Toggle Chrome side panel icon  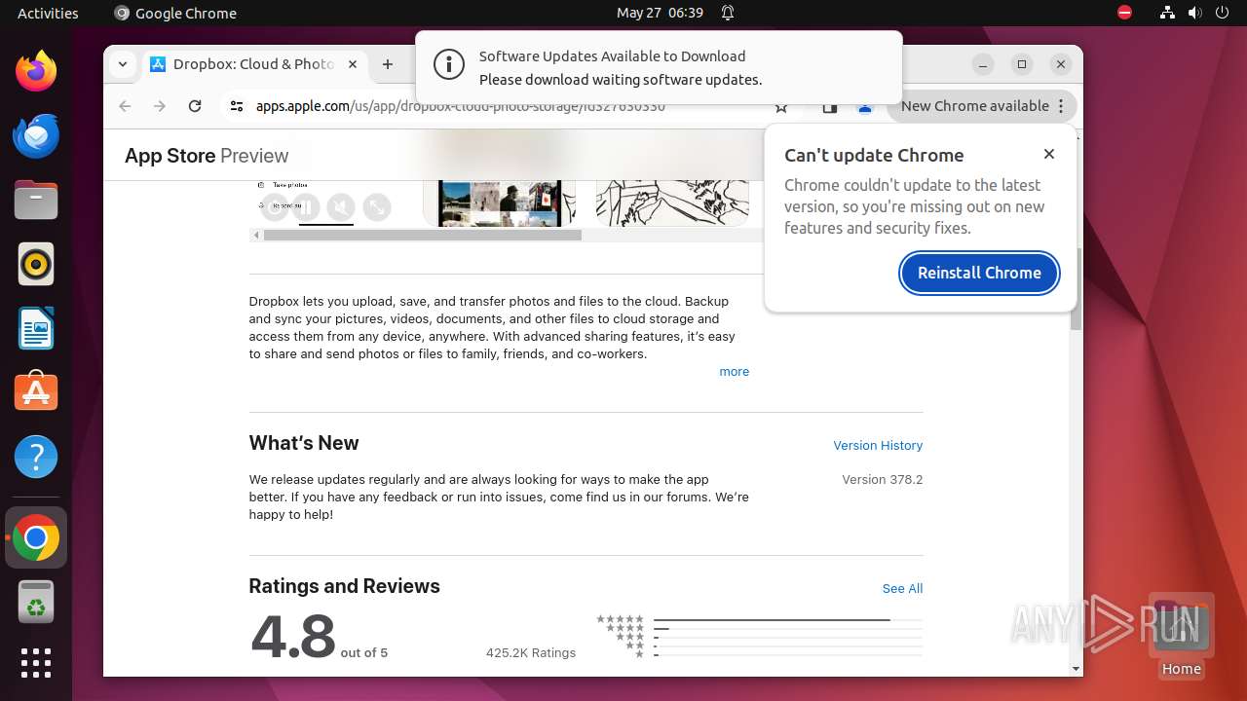click(829, 109)
